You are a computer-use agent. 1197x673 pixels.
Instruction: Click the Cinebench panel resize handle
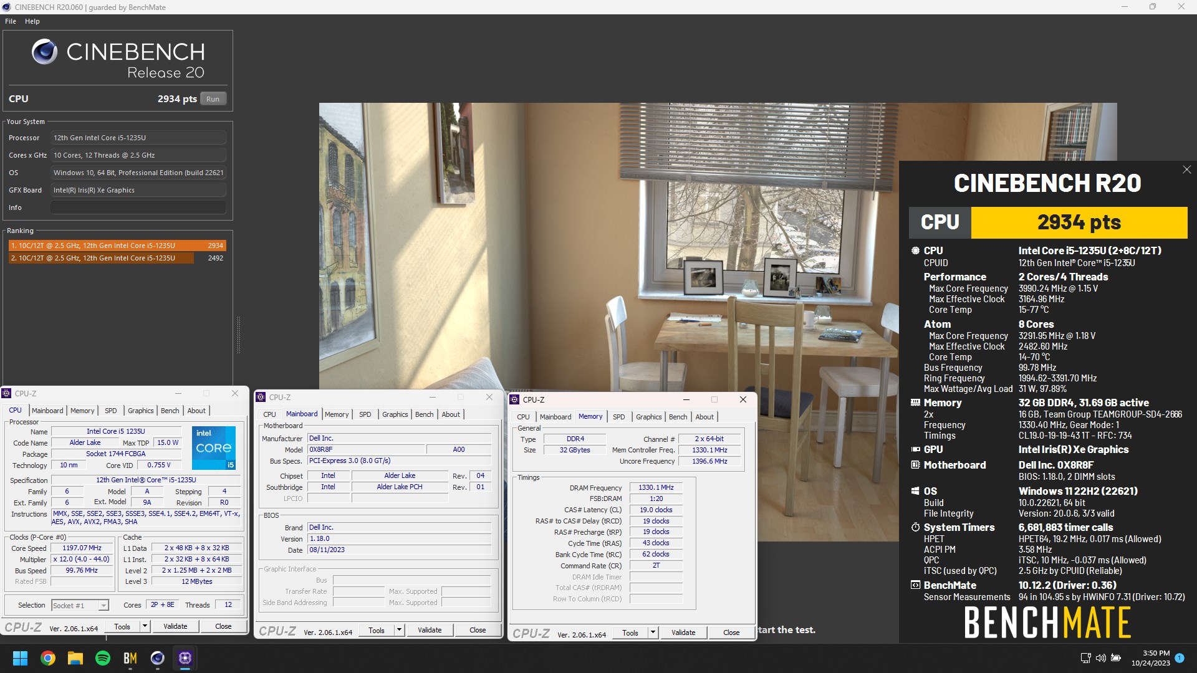click(238, 335)
